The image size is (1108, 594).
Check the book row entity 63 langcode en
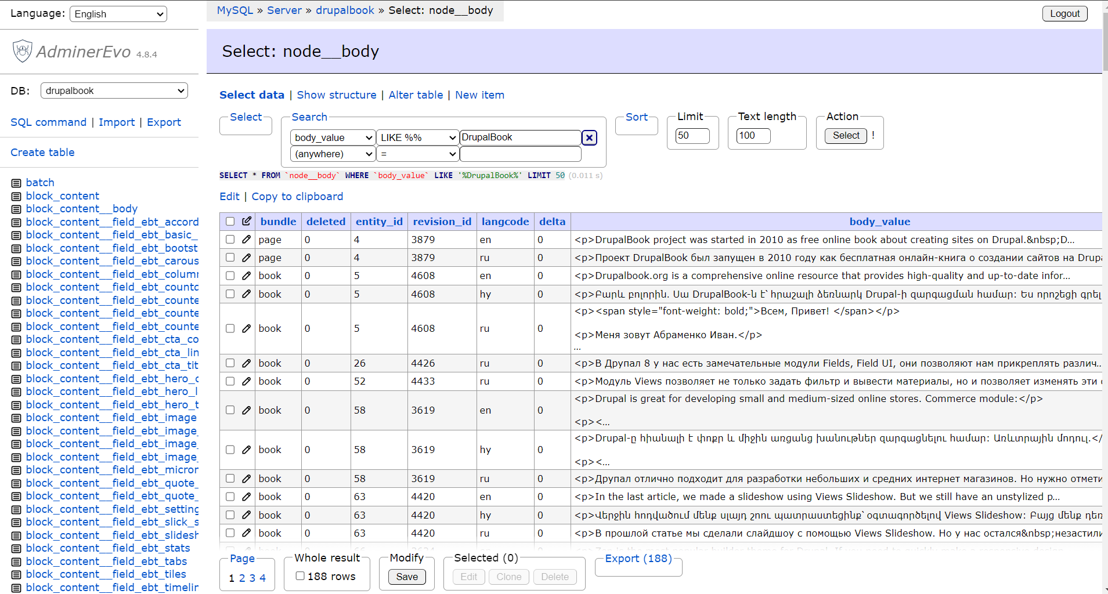click(230, 497)
